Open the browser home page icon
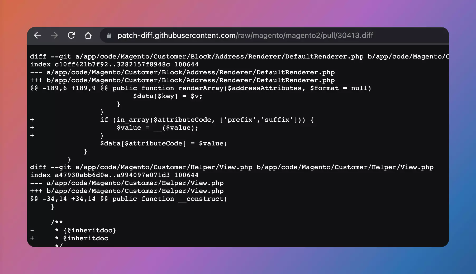Viewport: 476px width, 274px height. pos(88,35)
